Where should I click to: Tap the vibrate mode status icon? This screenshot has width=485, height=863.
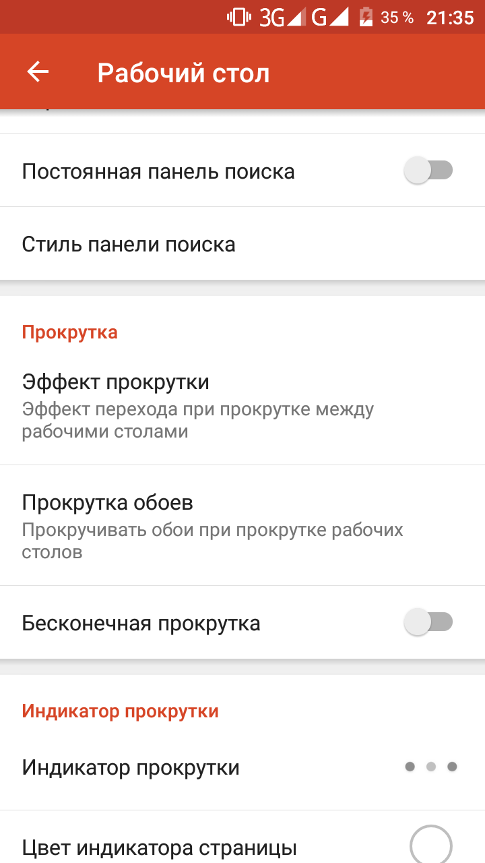(239, 18)
